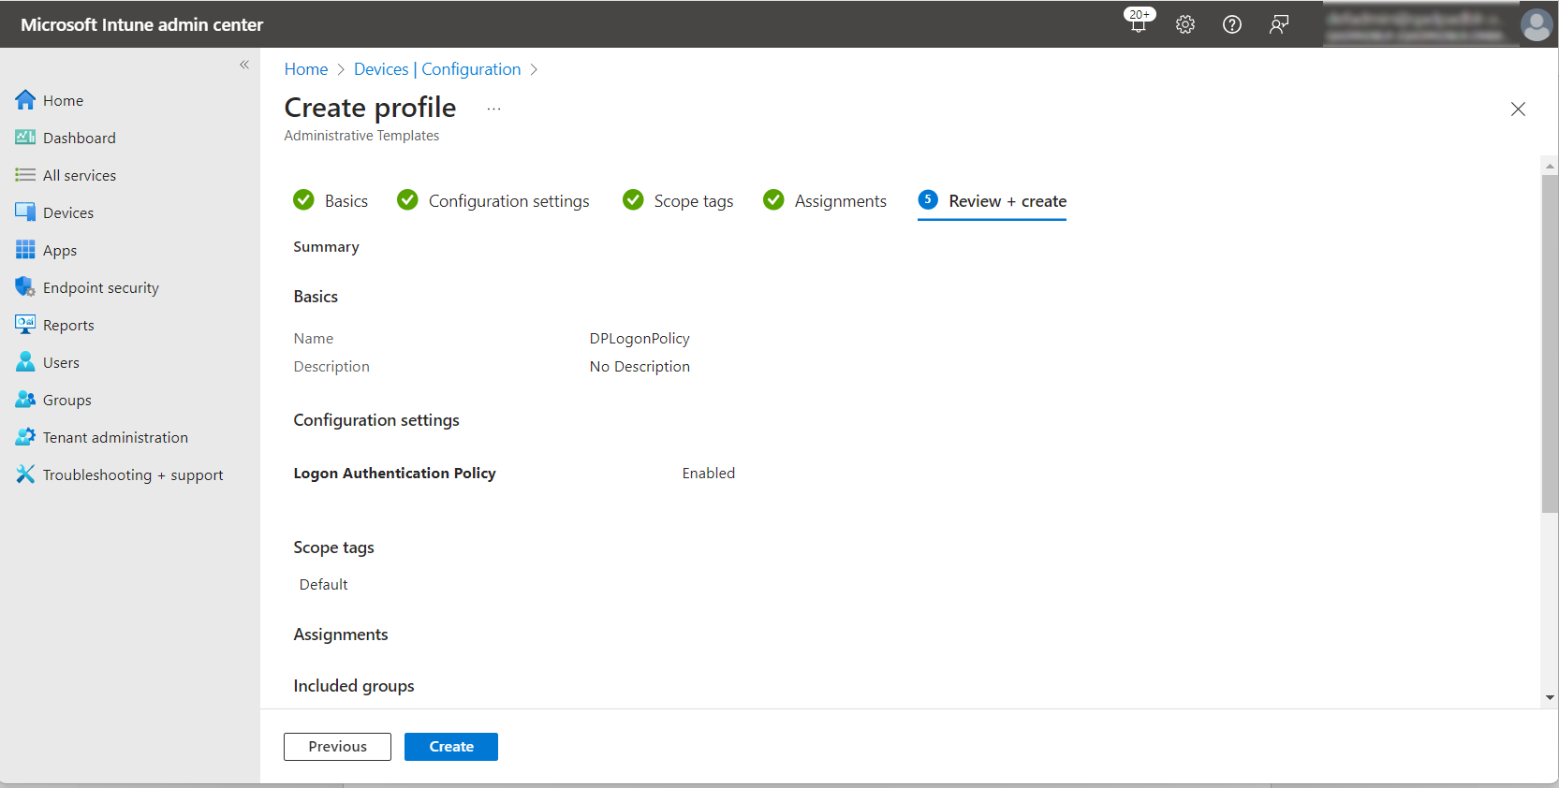Click the Previous button
The width and height of the screenshot is (1559, 788).
point(337,747)
